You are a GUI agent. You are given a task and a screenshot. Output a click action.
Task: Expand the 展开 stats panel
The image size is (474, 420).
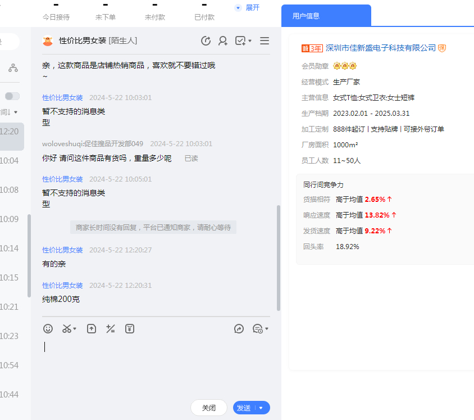point(247,8)
